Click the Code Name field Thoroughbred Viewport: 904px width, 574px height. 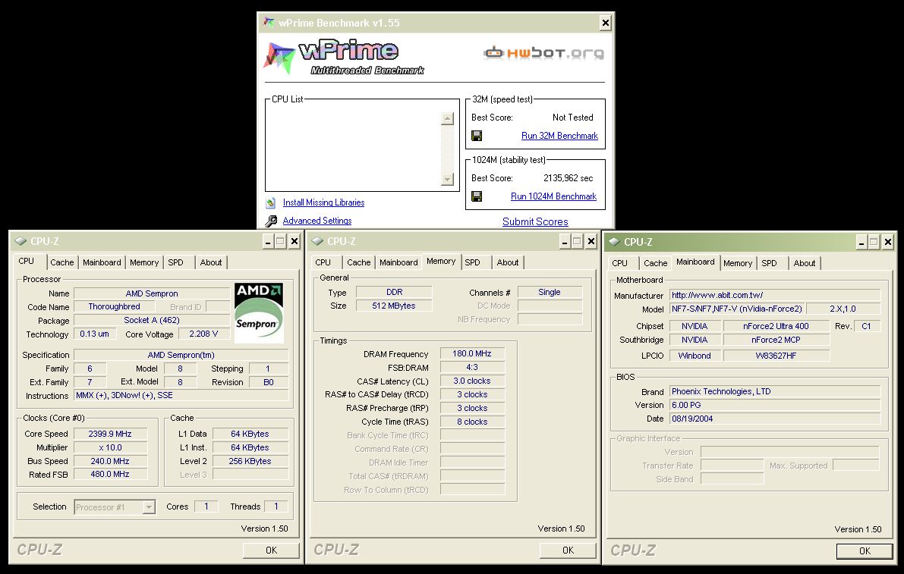114,307
